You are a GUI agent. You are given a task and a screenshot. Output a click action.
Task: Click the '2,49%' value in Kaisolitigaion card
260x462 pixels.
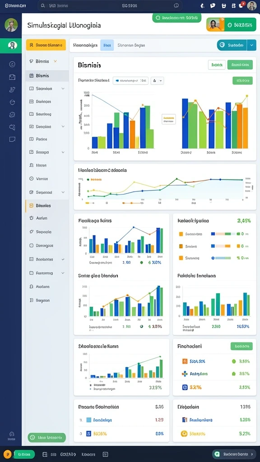pyautogui.click(x=244, y=221)
